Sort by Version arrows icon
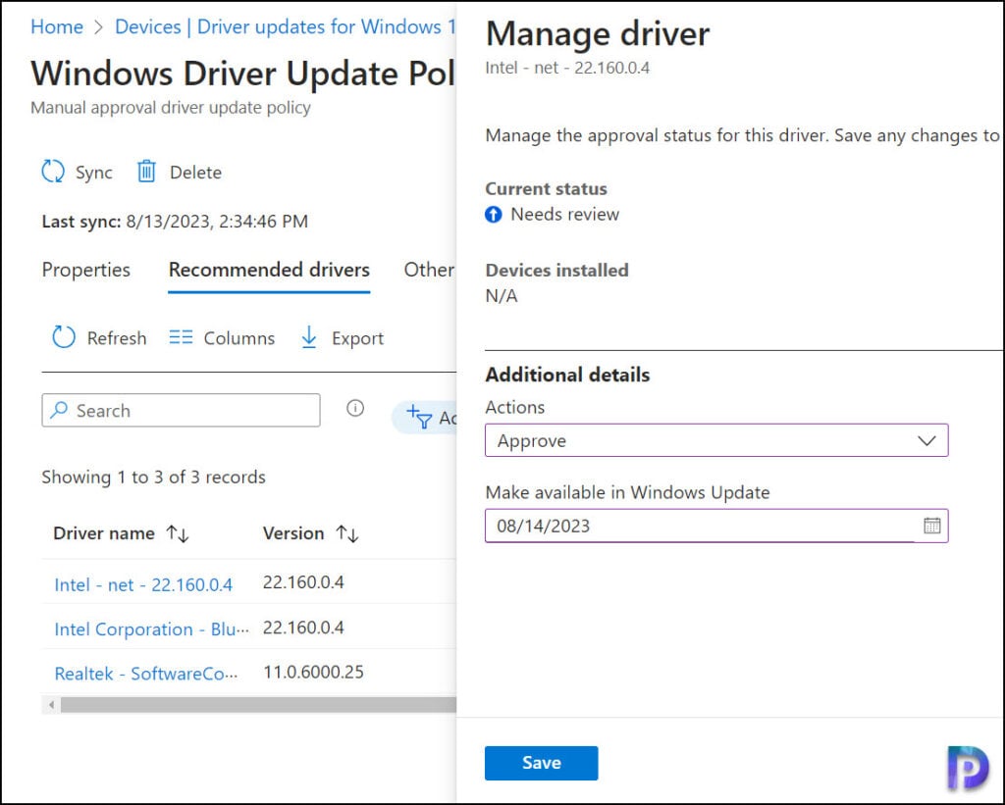This screenshot has height=805, width=1005. (347, 533)
